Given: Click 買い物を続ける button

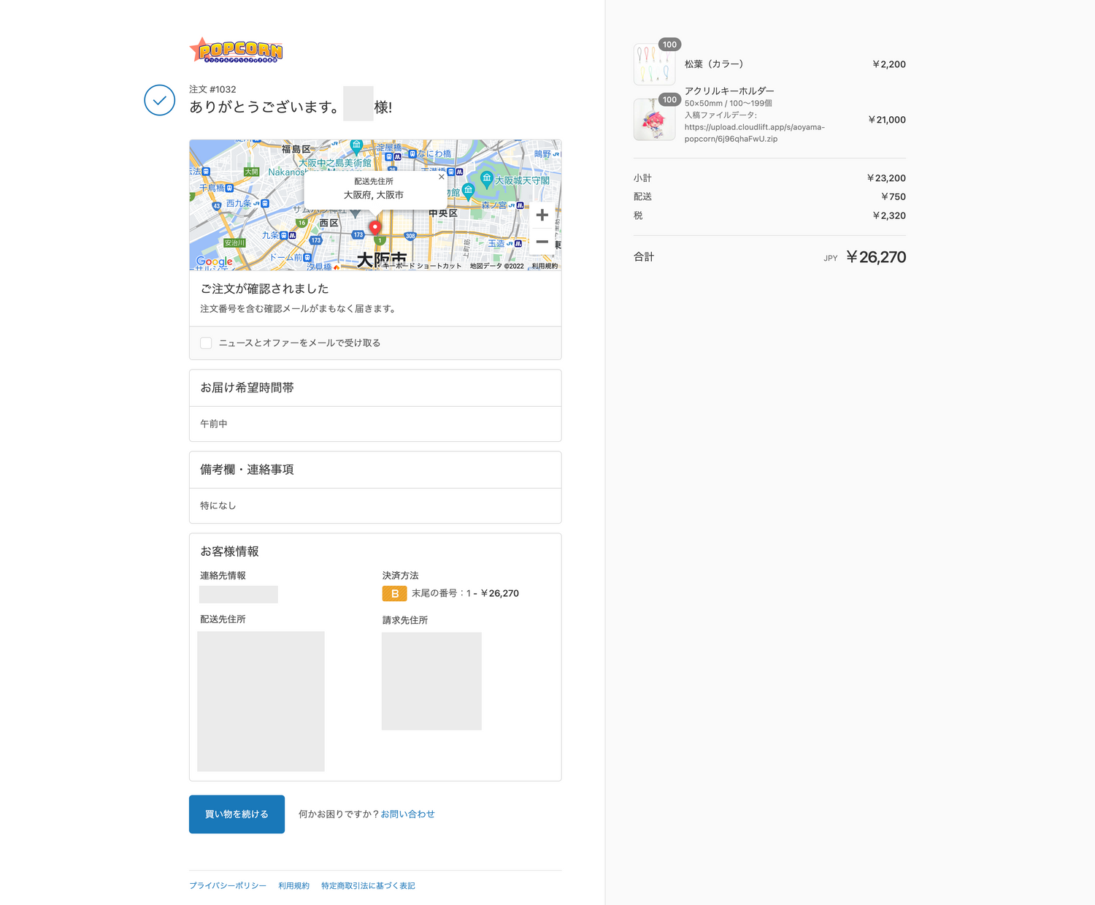Looking at the screenshot, I should [237, 814].
